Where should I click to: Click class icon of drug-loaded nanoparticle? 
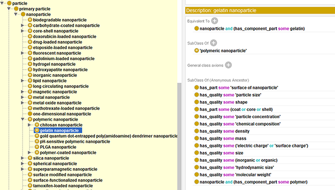(x=30, y=42)
